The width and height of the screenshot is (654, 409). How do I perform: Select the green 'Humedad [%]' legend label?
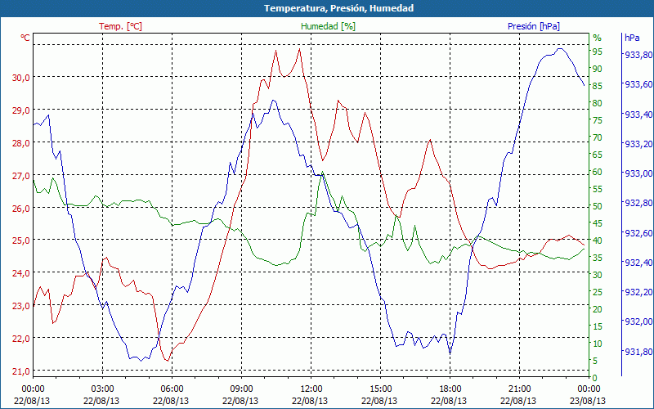[x=329, y=26]
